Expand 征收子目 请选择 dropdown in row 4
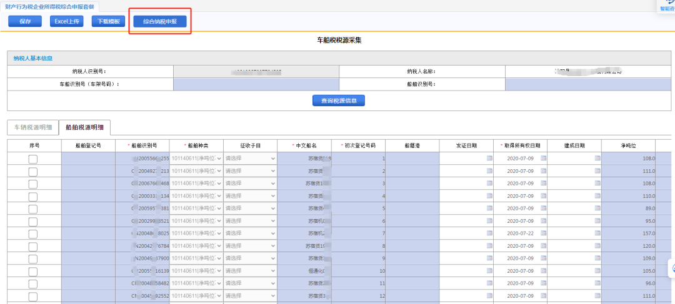675x304 pixels. click(x=250, y=196)
